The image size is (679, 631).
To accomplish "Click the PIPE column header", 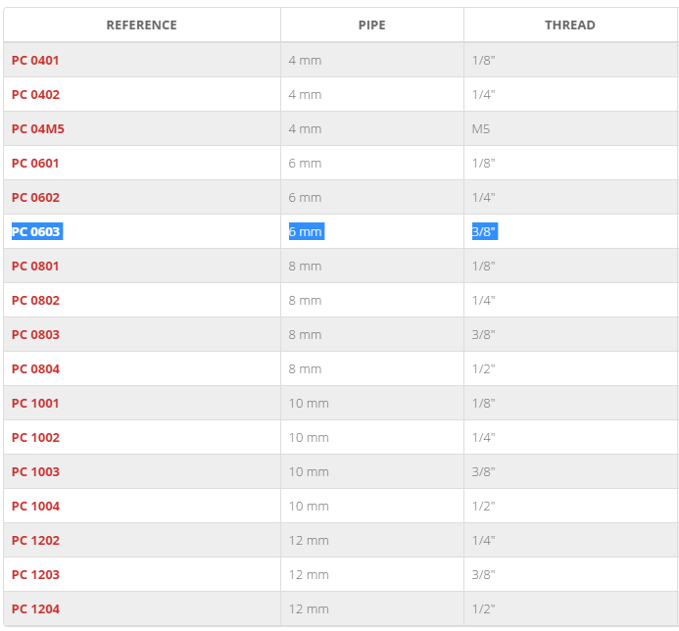I will coord(372,25).
